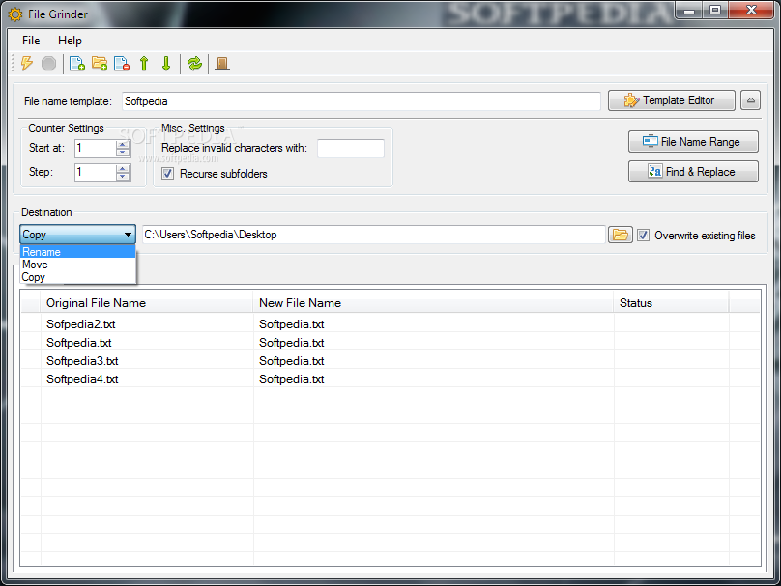Click the new file name for Sofpedia2.txt
The height and width of the screenshot is (586, 781).
(x=291, y=324)
